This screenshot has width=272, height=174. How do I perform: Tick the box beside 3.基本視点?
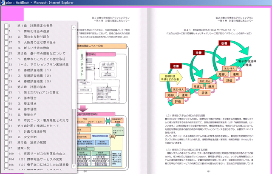point(6,104)
